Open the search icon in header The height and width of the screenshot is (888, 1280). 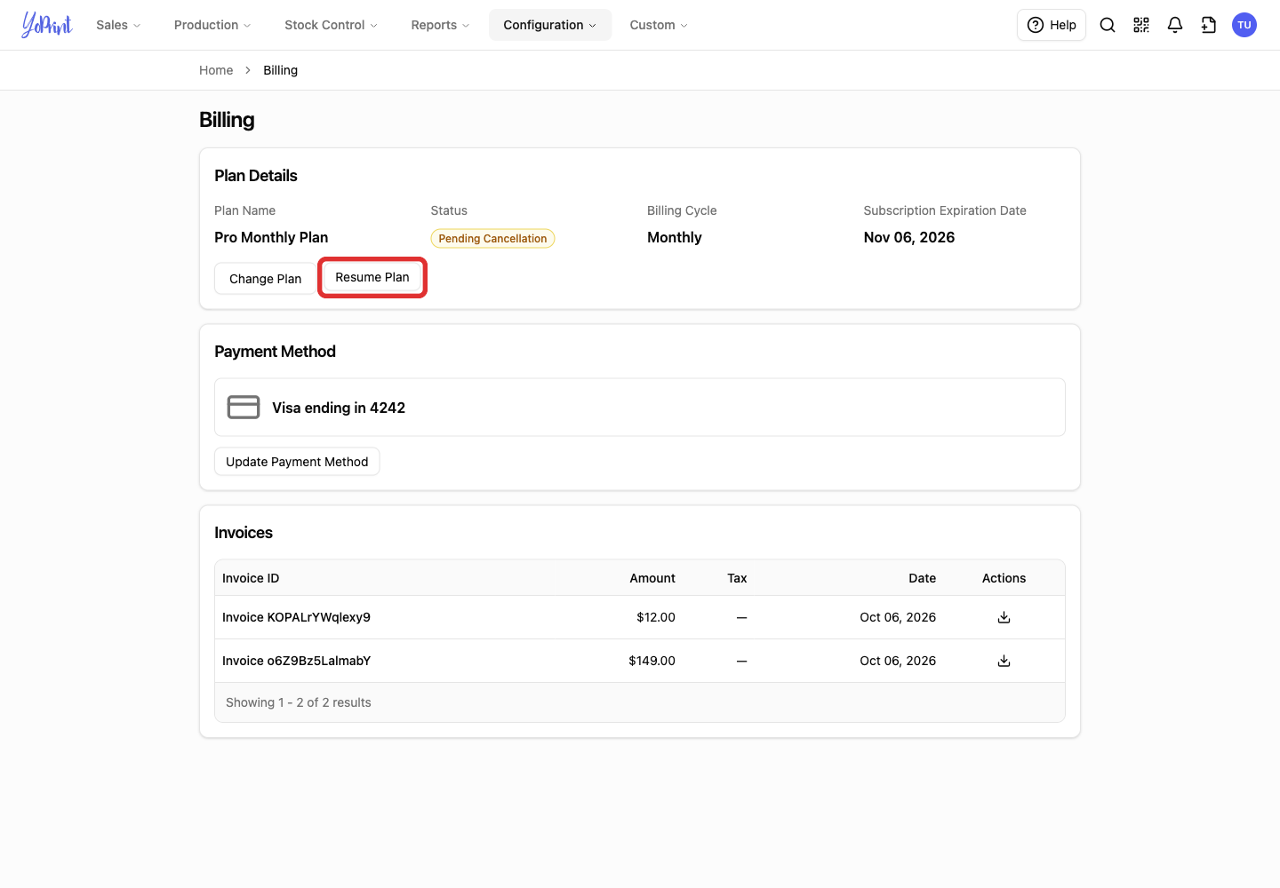[1108, 25]
